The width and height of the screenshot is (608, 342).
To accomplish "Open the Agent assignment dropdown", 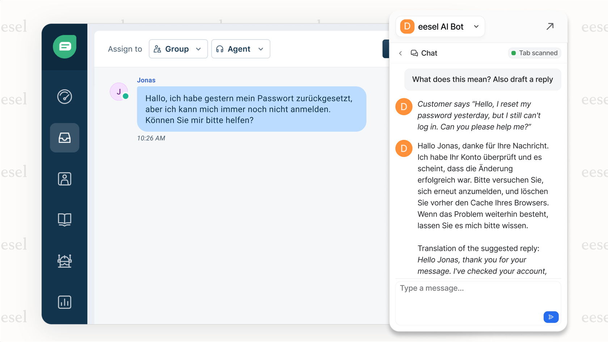I will tap(240, 49).
